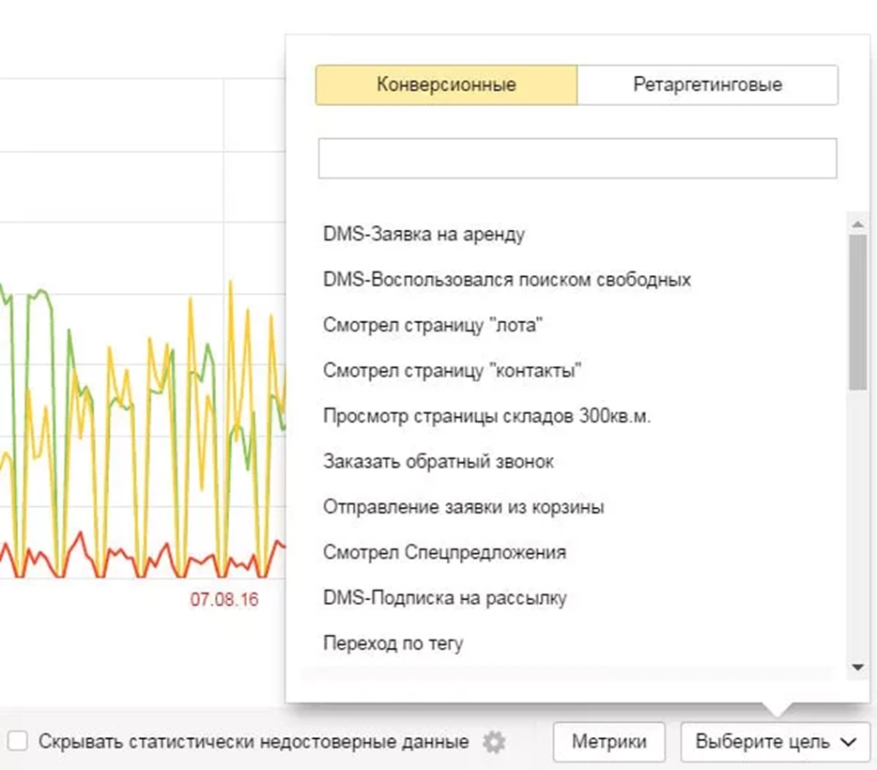Pick Заказать обратный звонок goal
877x770 pixels.
pos(438,462)
